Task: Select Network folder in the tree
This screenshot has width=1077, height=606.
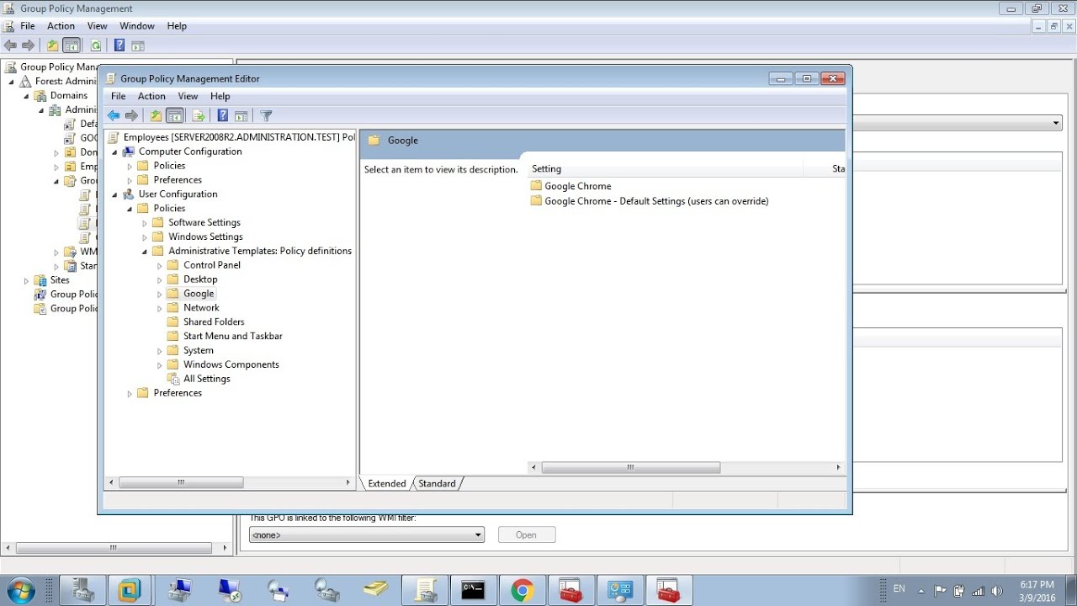Action: point(201,308)
